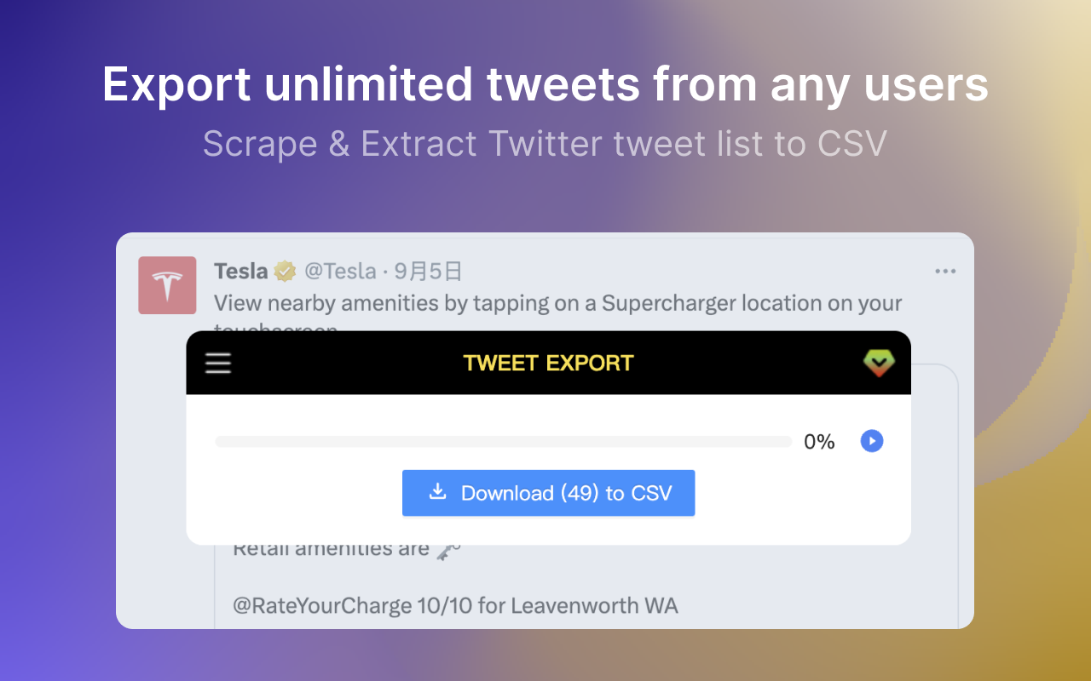Click the Retail amenities tweet line
The height and width of the screenshot is (681, 1091).
tap(332, 547)
